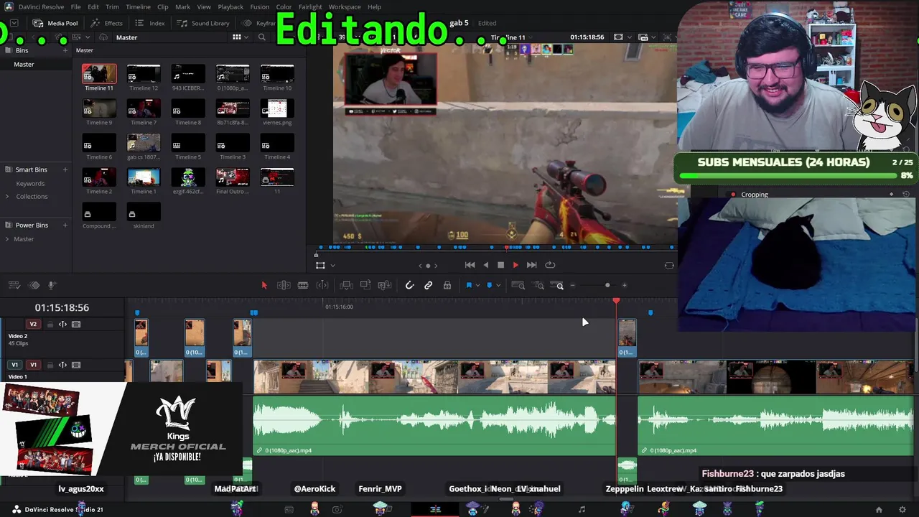Click the Insert Clip tool icon

[346, 285]
